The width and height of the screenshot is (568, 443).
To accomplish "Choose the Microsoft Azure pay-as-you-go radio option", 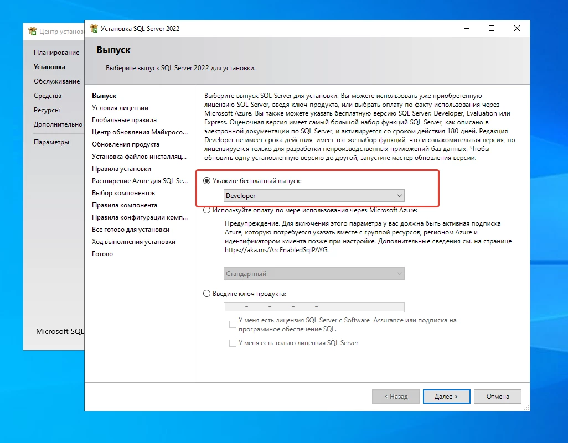I will [x=207, y=210].
